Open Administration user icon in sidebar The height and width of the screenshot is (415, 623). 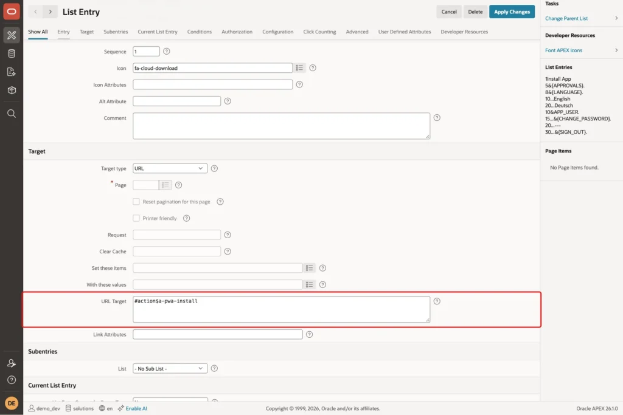[12, 363]
